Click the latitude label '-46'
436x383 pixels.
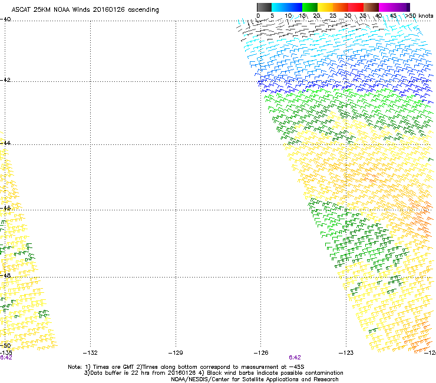pos(5,208)
